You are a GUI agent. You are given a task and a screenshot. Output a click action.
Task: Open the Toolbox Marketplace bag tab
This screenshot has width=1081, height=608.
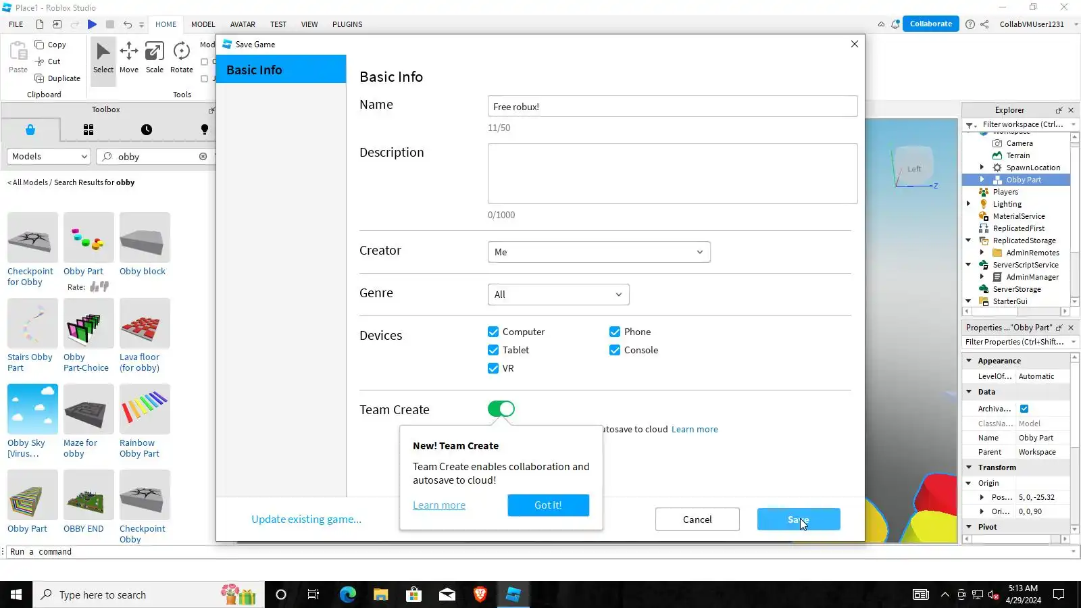click(x=30, y=130)
